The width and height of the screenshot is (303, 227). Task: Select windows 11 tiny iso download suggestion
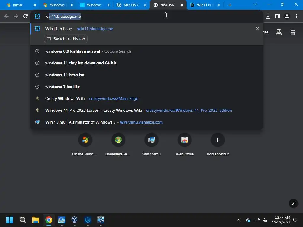[147, 63]
